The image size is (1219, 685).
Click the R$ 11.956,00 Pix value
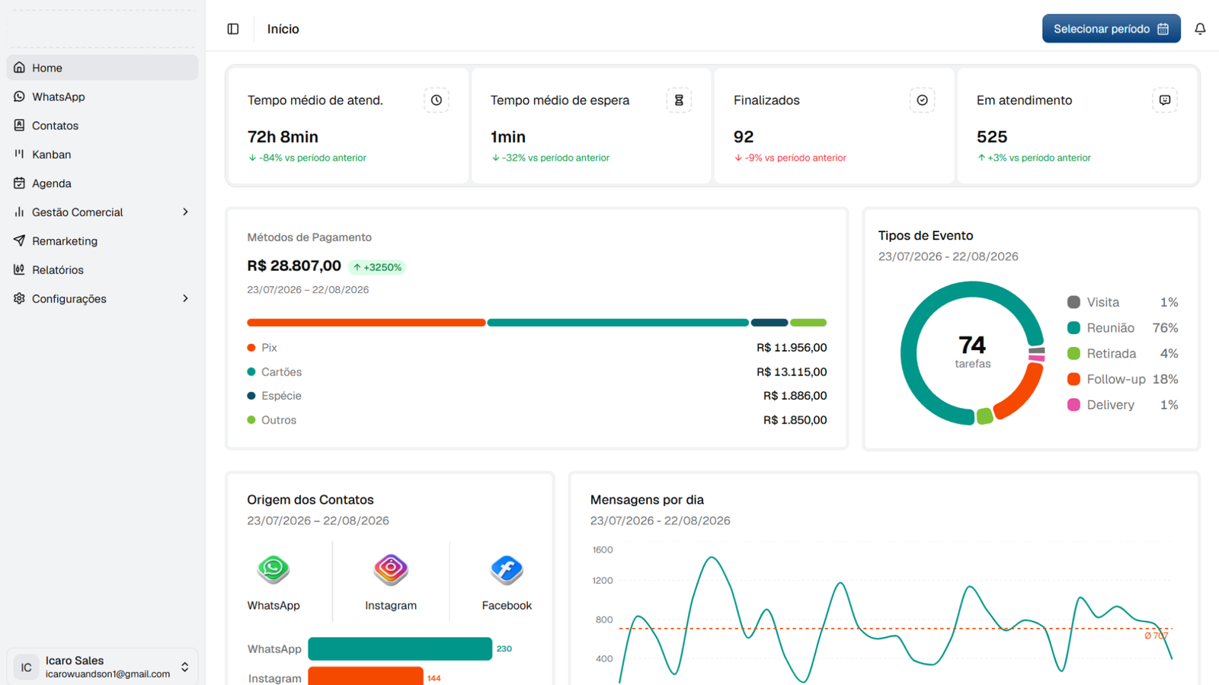click(x=792, y=348)
